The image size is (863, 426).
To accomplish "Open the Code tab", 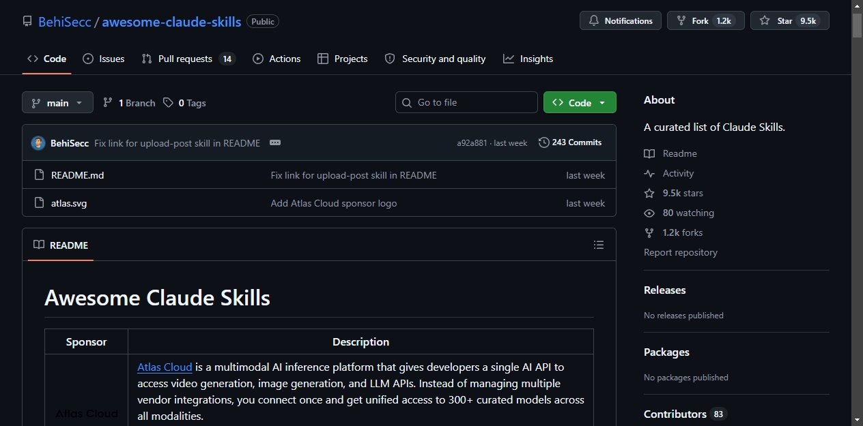I will click(x=46, y=59).
